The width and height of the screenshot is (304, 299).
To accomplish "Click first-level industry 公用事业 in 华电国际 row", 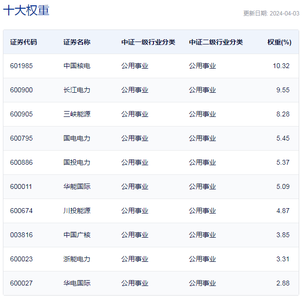I will pos(135,283).
